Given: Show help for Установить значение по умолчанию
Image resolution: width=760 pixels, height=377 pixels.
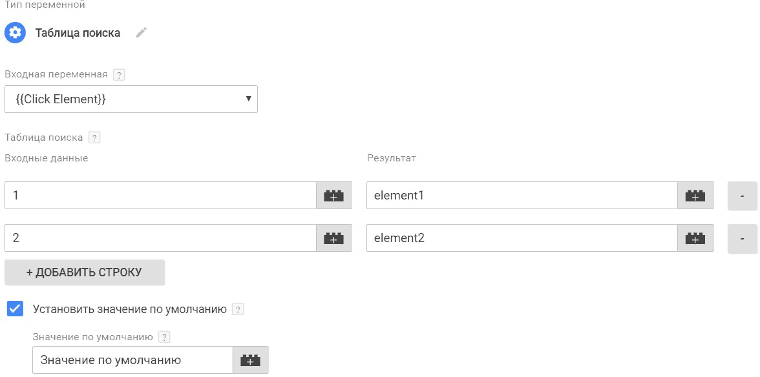Looking at the screenshot, I should click(238, 309).
